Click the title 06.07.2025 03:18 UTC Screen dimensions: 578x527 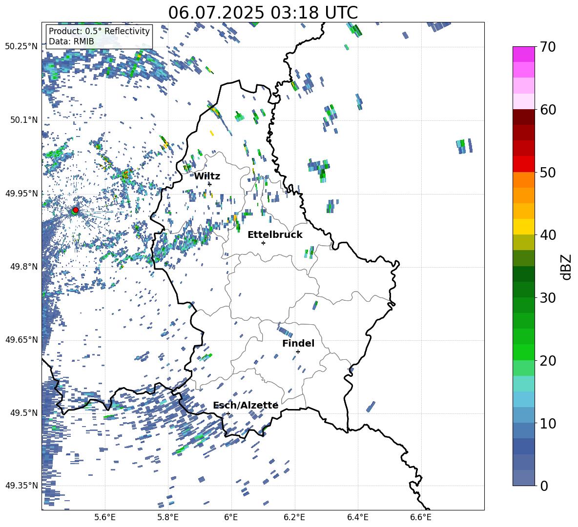pos(263,13)
